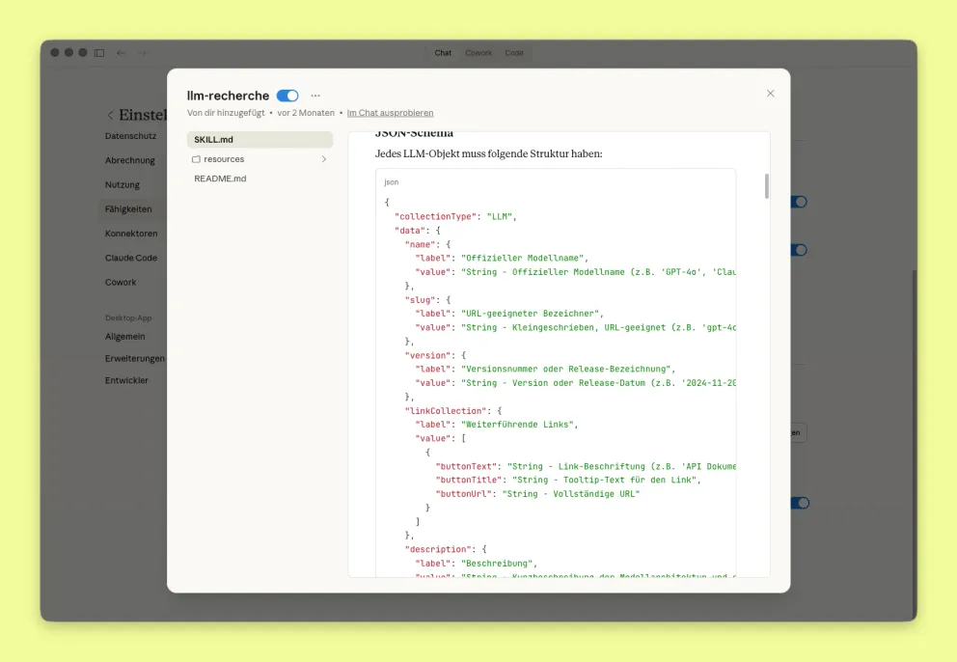Open the Konnektoren settings section
Viewport: 957px width, 662px height.
(131, 234)
